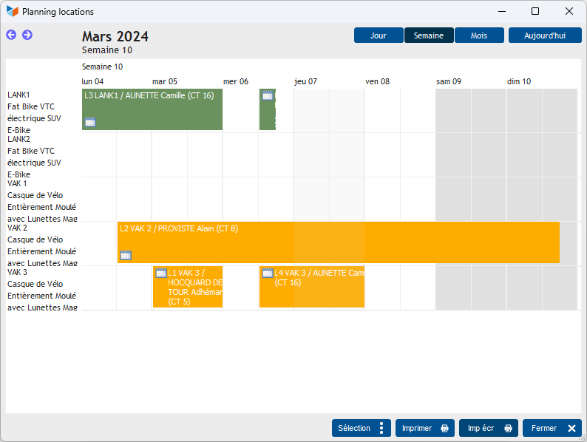The image size is (587, 442).
Task: Click the printer icon on Imp écr
Action: 509,428
